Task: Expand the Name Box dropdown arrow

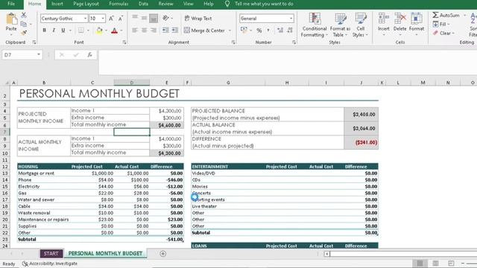Action: point(39,54)
